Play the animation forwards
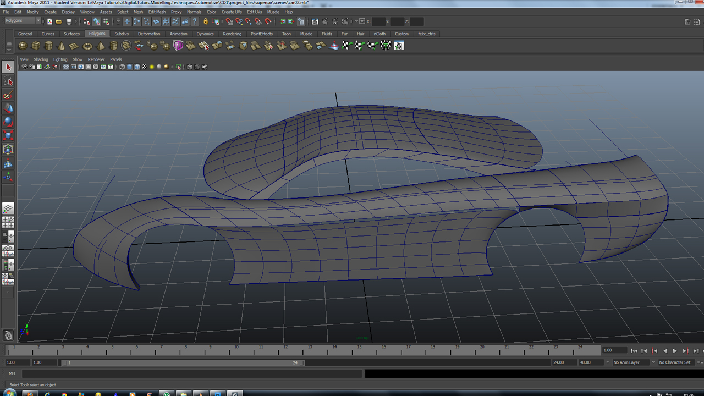This screenshot has width=704, height=396. (x=675, y=350)
